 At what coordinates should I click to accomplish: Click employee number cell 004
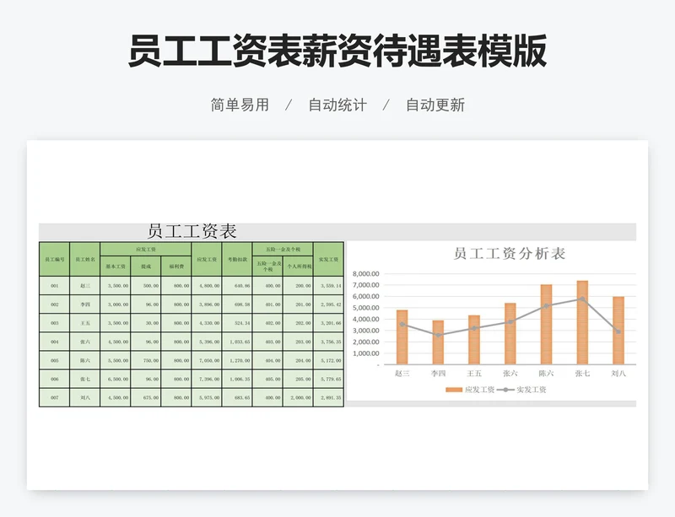click(x=55, y=342)
